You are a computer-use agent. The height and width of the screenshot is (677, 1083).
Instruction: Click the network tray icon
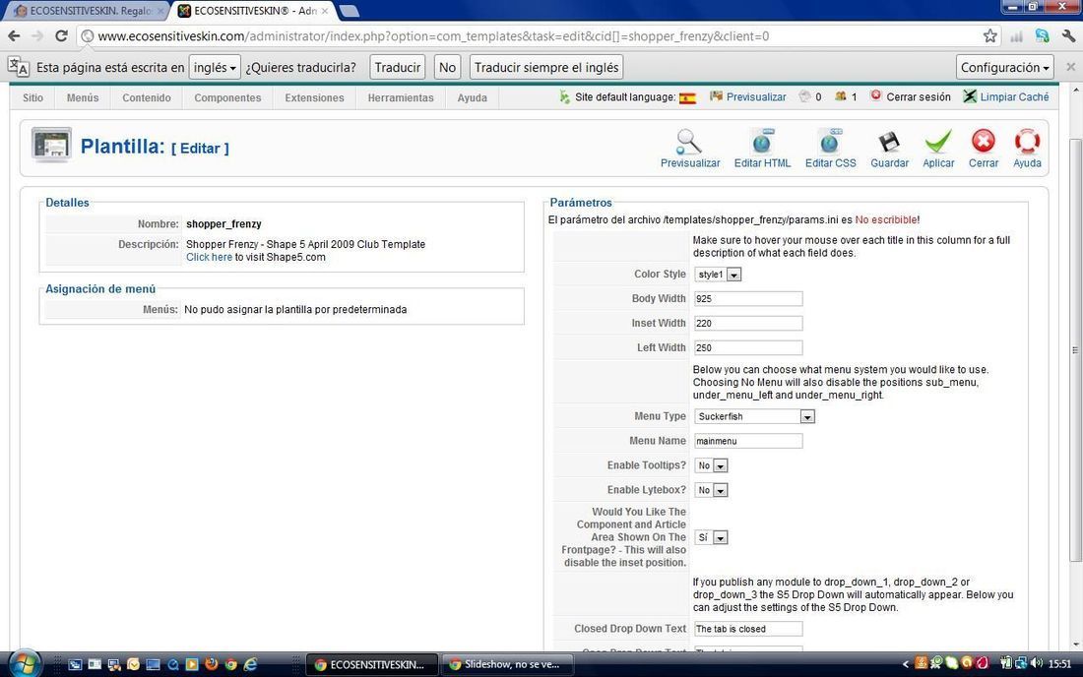1020,663
